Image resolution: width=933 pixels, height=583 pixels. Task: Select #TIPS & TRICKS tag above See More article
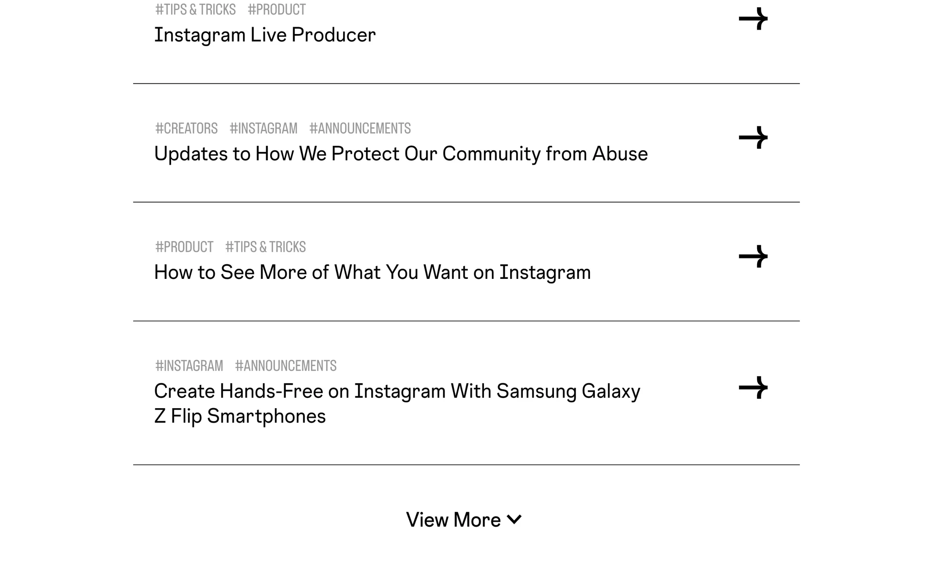(x=265, y=247)
